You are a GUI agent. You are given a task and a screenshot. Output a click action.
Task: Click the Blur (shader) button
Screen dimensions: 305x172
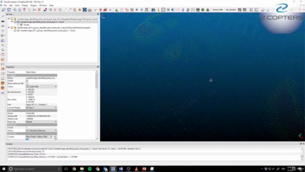click(231, 10)
